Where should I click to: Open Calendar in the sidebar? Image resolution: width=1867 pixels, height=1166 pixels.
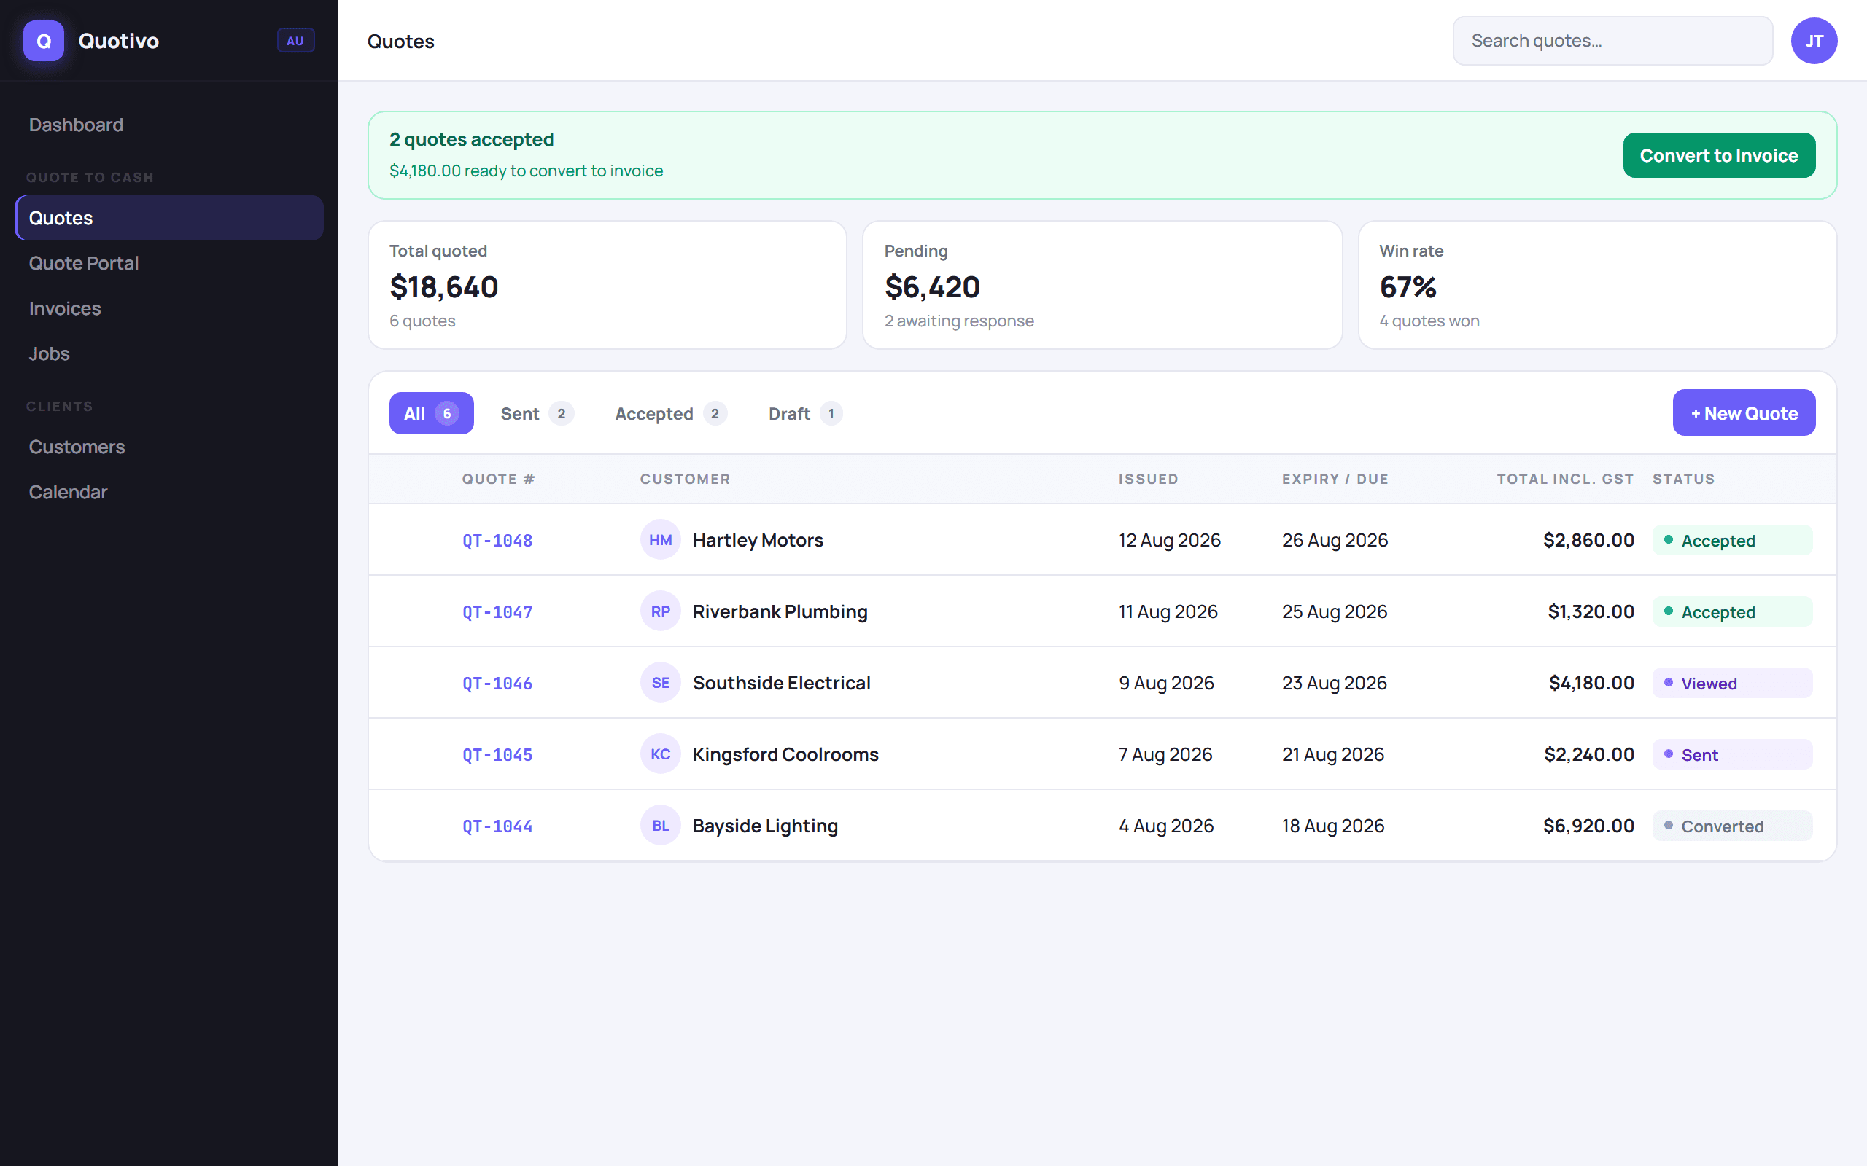click(x=169, y=492)
